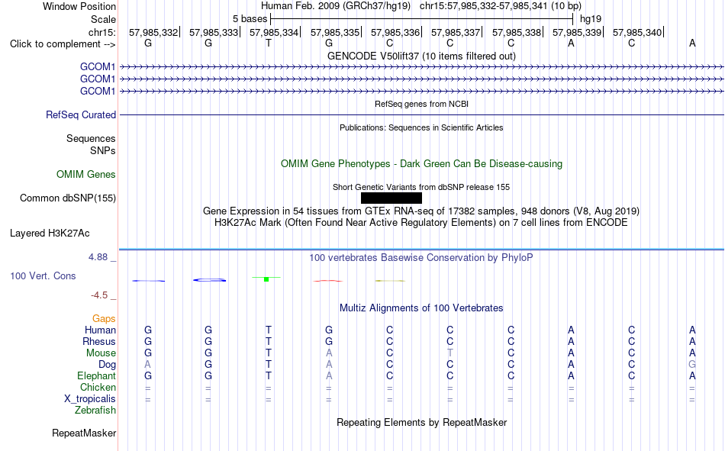Viewport: 725px width, 451px height.
Task: Click the Elephant row's faded A base
Action: (x=329, y=375)
